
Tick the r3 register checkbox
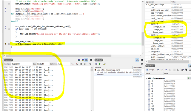[149, 88]
